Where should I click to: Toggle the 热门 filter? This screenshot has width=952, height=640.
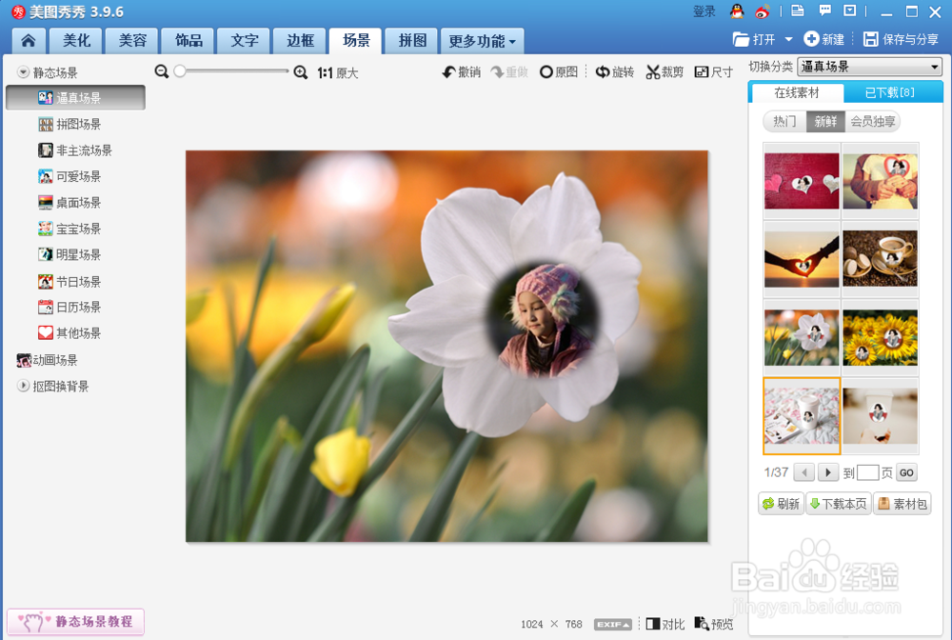pyautogui.click(x=784, y=122)
